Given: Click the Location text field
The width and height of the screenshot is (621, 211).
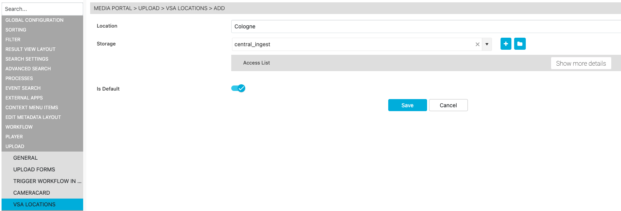Looking at the screenshot, I should (x=426, y=26).
